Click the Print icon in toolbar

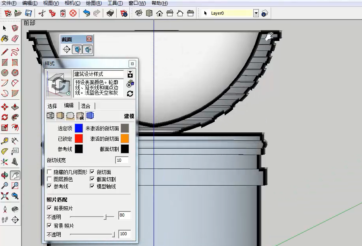click(x=110, y=13)
